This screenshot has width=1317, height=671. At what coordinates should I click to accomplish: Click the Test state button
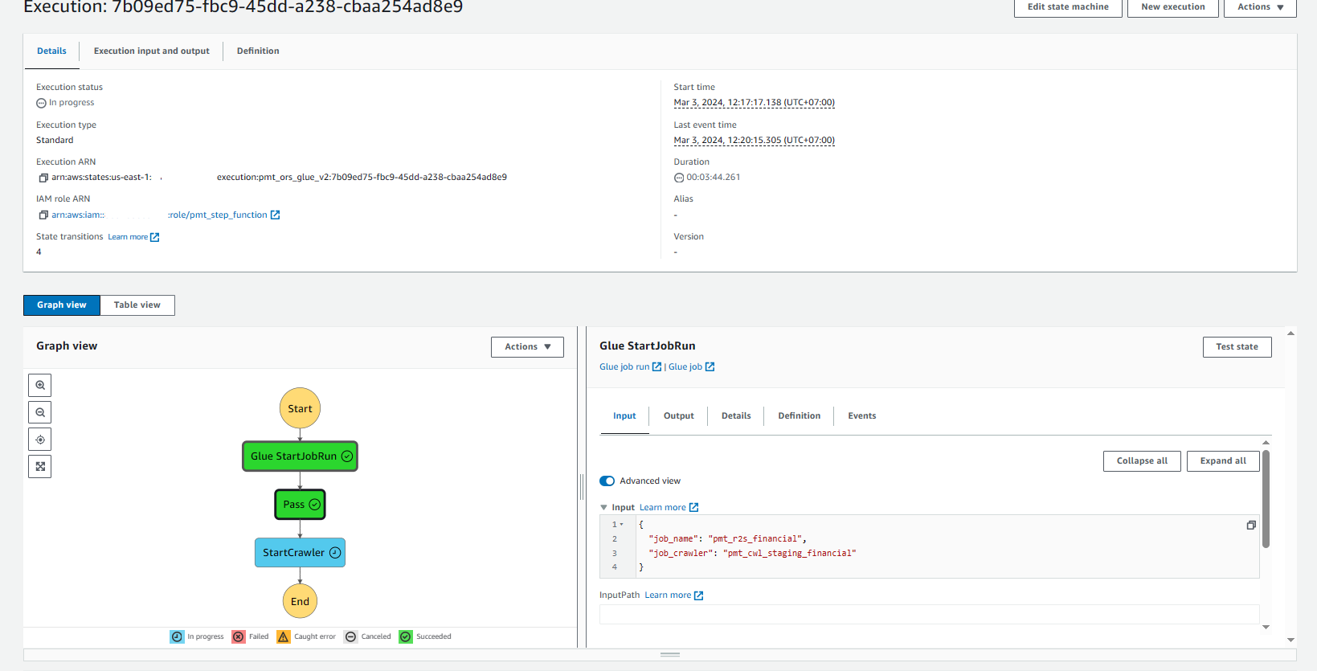1237,347
